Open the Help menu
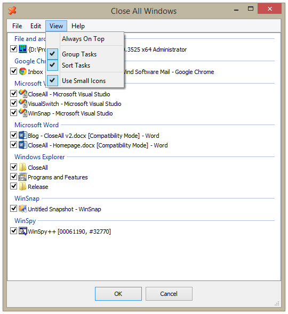 [x=78, y=26]
